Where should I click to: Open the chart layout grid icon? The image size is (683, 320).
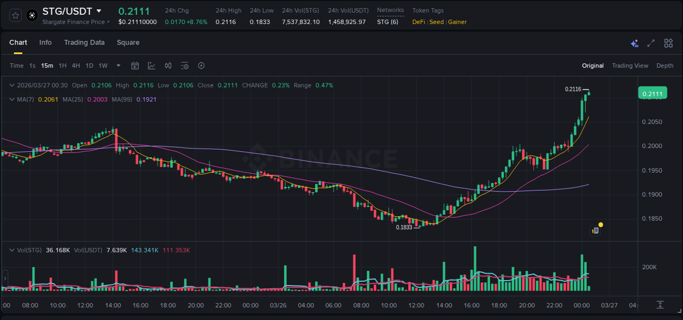668,43
